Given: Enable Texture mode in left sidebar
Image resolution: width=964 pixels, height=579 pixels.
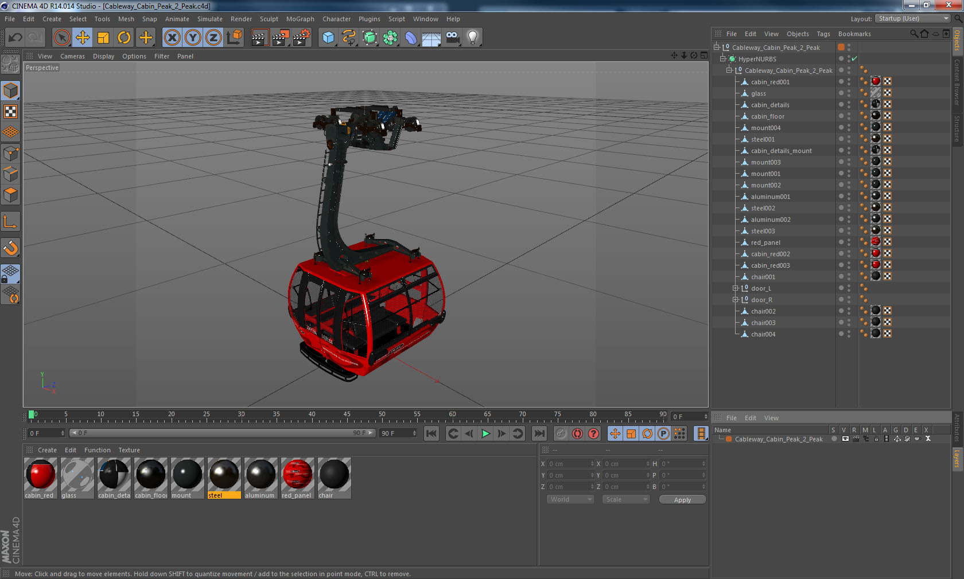Looking at the screenshot, I should [x=11, y=112].
